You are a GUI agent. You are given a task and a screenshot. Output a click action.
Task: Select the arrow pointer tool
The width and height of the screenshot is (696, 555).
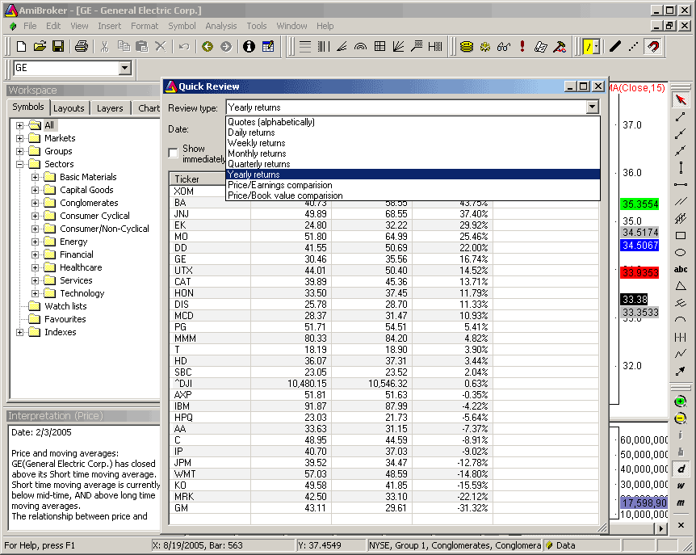point(681,100)
